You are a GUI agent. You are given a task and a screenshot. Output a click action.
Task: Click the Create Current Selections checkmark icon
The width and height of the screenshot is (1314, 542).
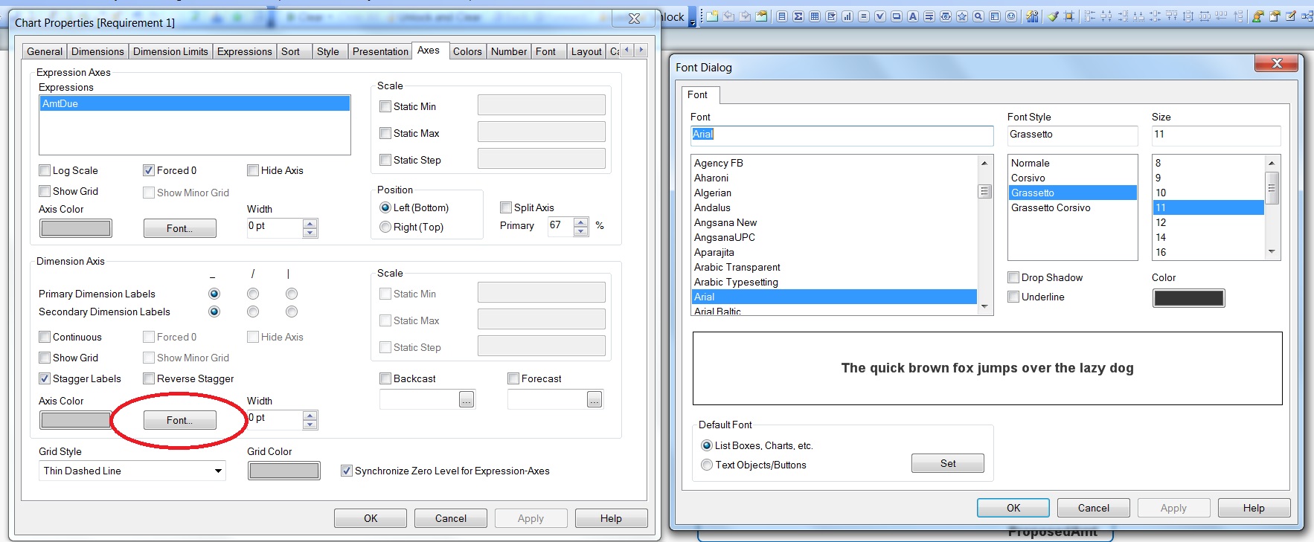[880, 16]
